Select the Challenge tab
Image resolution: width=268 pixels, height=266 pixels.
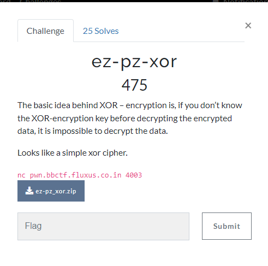tap(45, 31)
